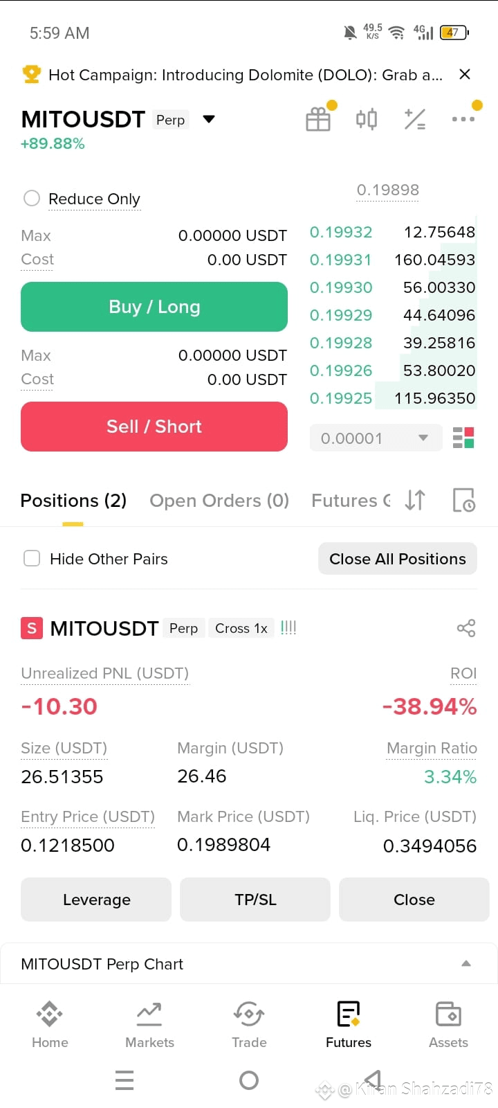Tap the Buy / Long button
The height and width of the screenshot is (1108, 498).
(154, 307)
